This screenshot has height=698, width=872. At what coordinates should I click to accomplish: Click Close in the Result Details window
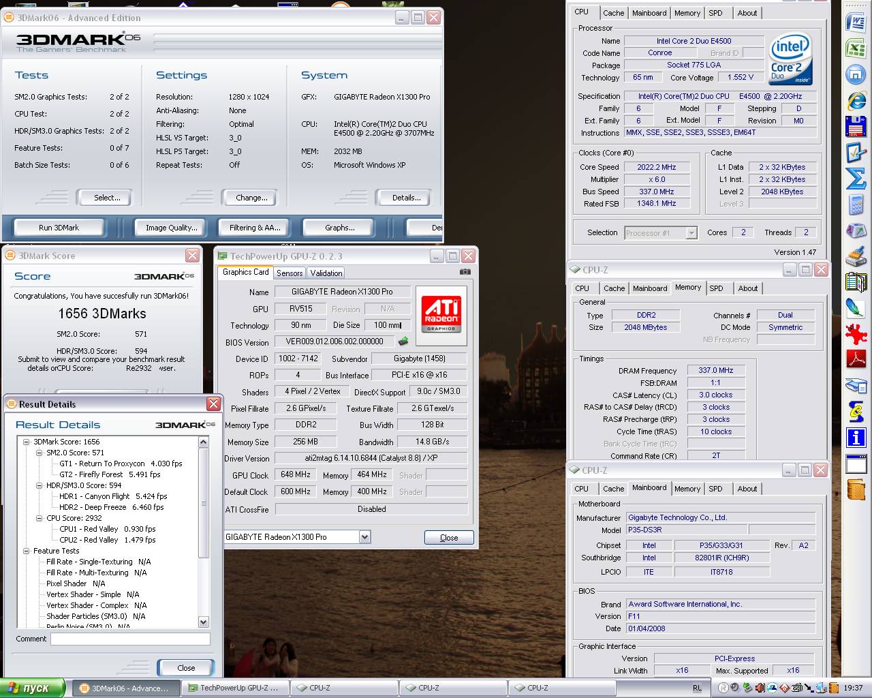point(186,668)
